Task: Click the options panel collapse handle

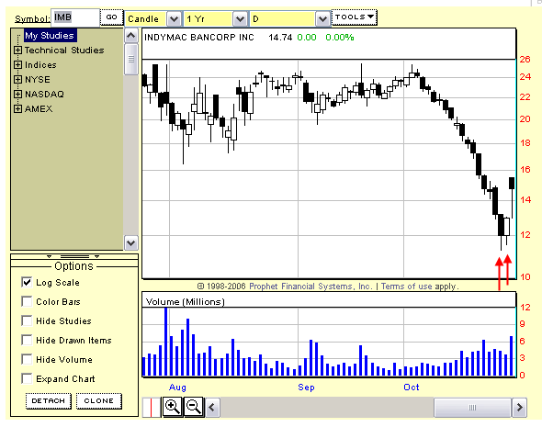Action: pos(74,257)
